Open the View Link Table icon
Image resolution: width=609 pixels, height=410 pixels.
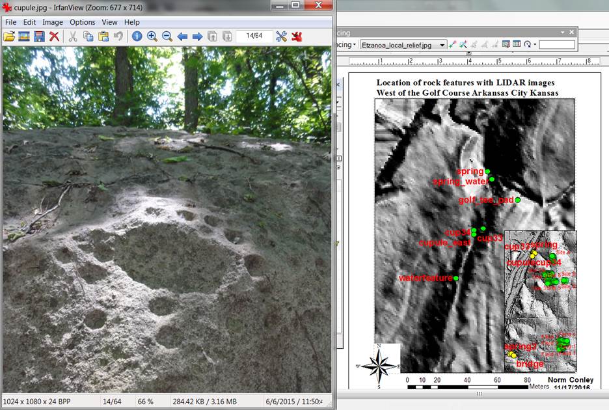(517, 44)
